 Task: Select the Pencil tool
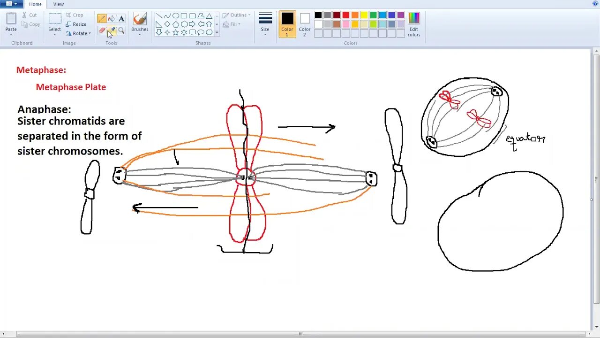click(x=102, y=19)
